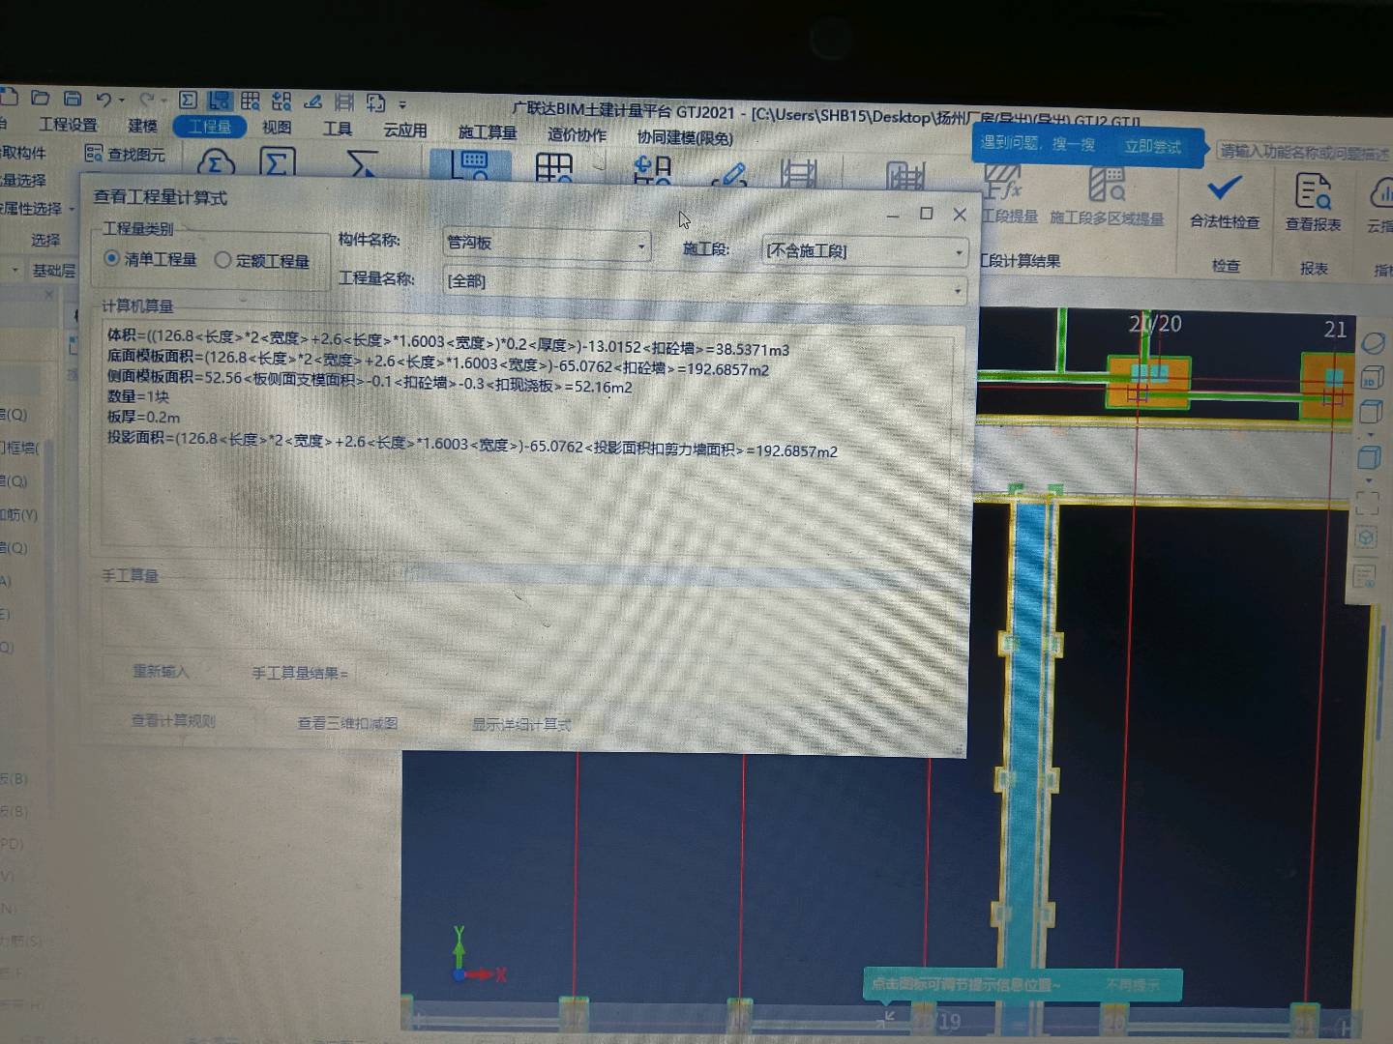This screenshot has width=1393, height=1044.
Task: Click the boxed sigma summary-calculate ribbon icon
Action: pyautogui.click(x=277, y=163)
